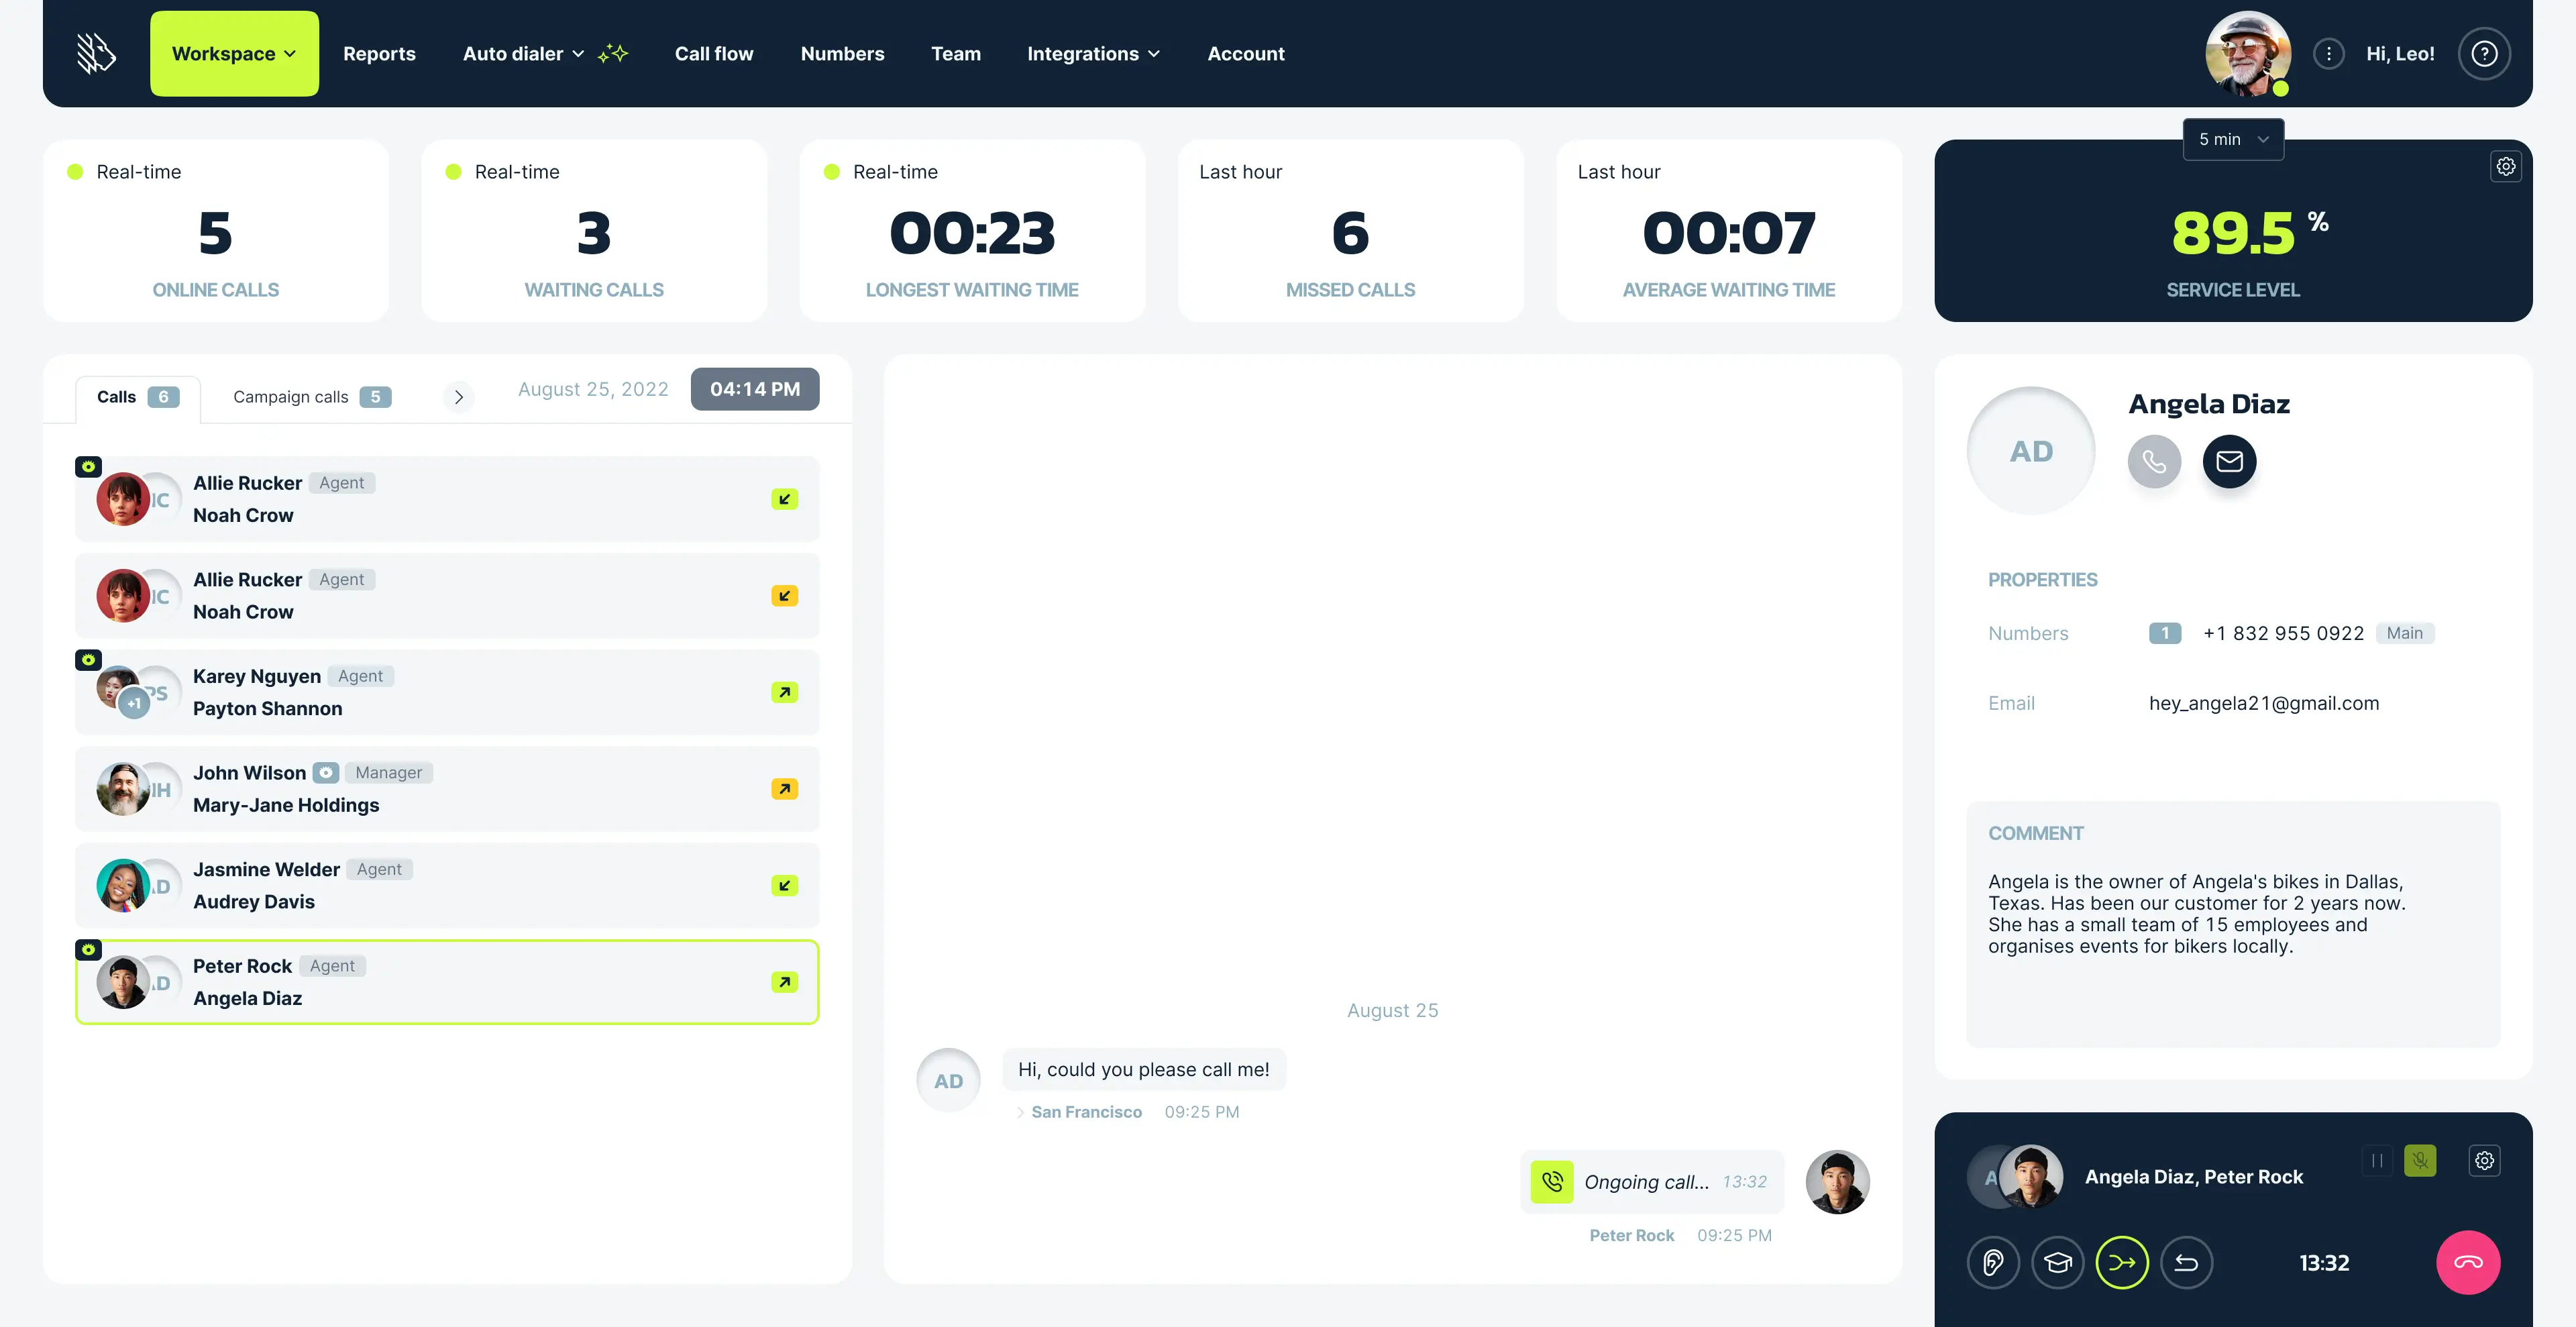Click the Peter Rock name under ongoing call
This screenshot has width=2576, height=1327.
[x=1631, y=1236]
